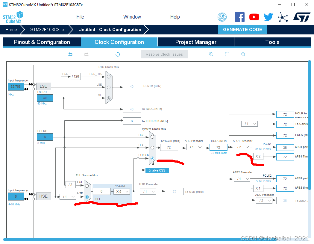Screen dimensions: 314x244
Task: Click the redo arrow icon in toolbar
Action: 86,54
